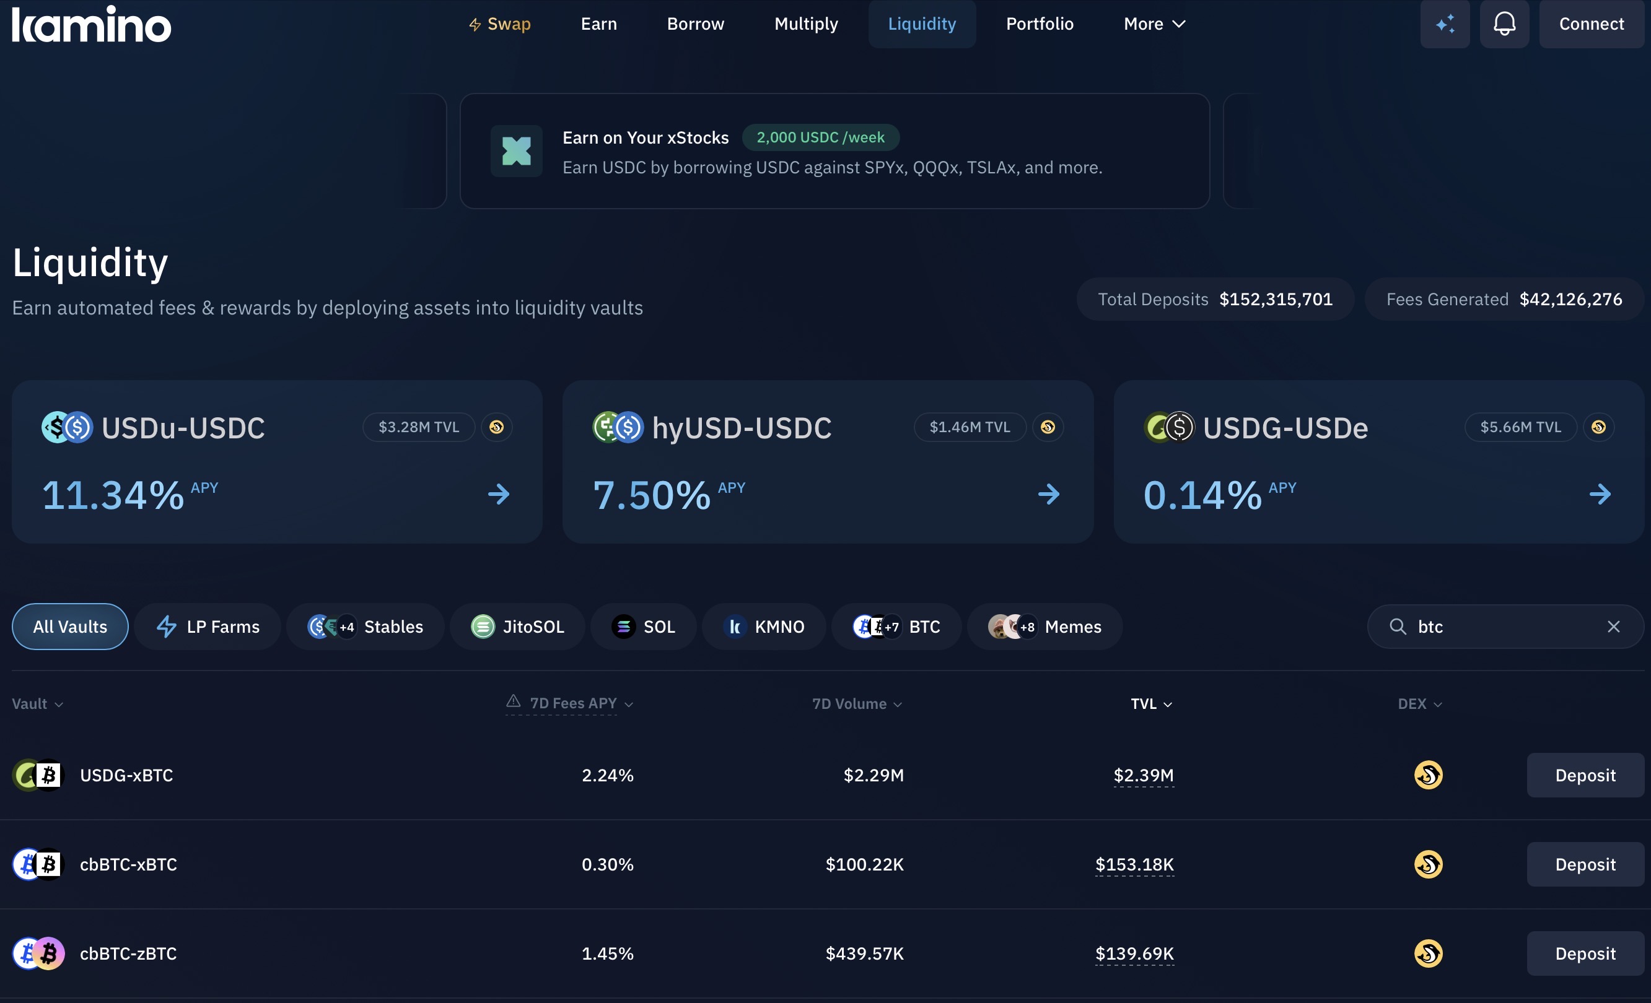
Task: Click DEX icon in USDG-xBTC row
Action: [1429, 775]
